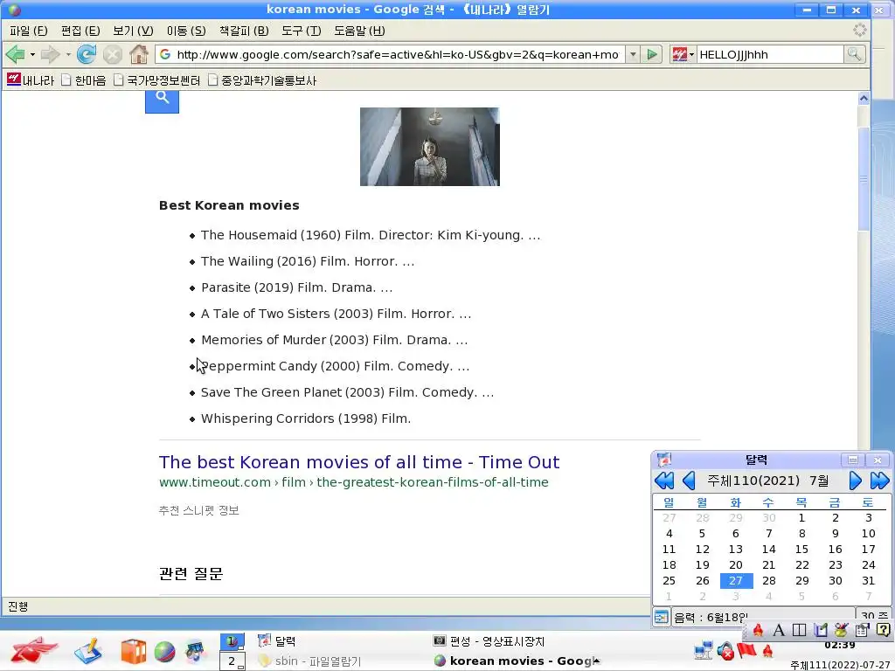Image resolution: width=895 pixels, height=671 pixels.
Task: Open the 한마음 bookmark
Action: click(x=83, y=80)
